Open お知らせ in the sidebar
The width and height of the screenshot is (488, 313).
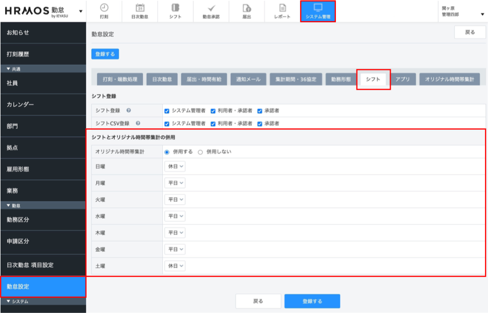43,32
